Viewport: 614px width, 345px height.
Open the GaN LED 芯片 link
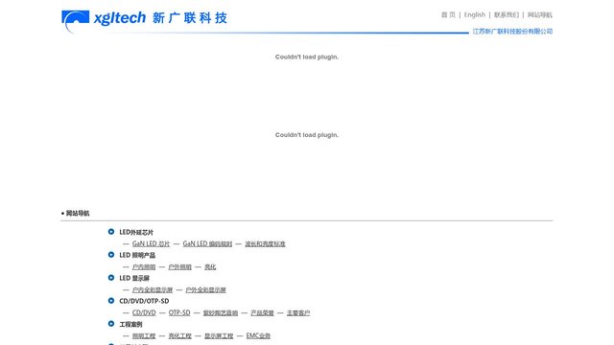152,243
